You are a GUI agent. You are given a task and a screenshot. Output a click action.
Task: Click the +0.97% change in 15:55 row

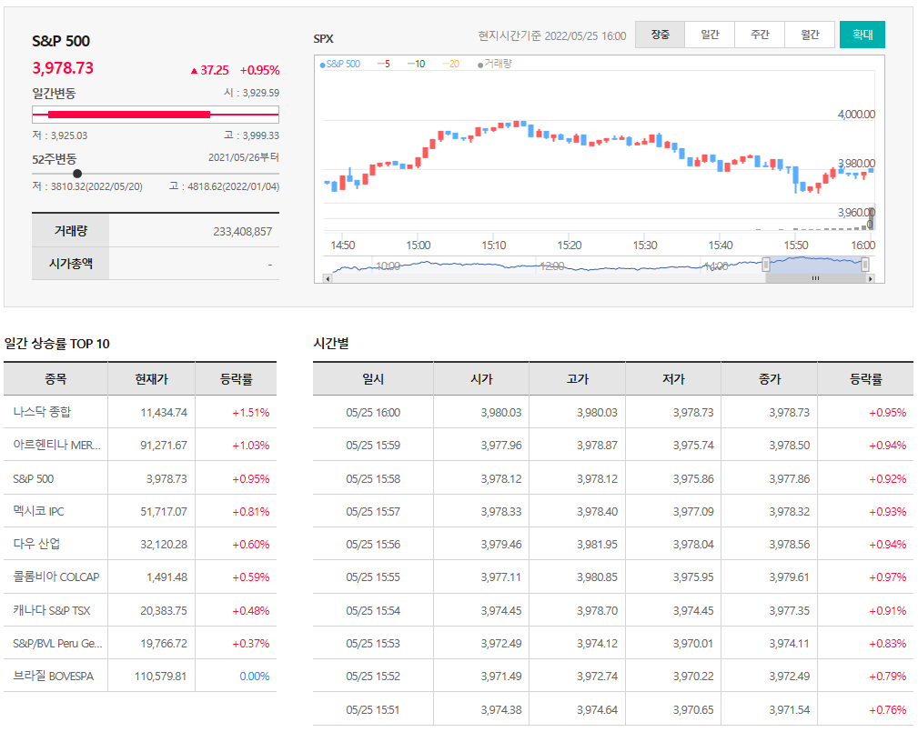pos(888,577)
